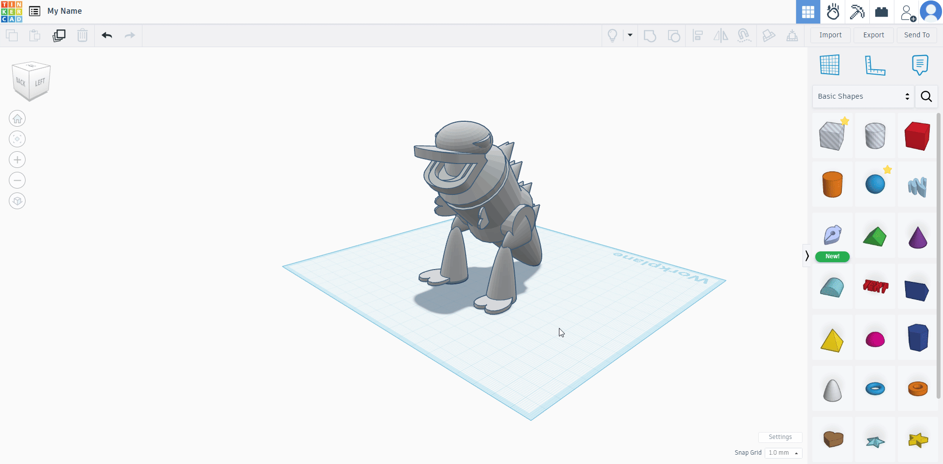Click the design title My Name
Viewport: 943px width, 464px height.
[64, 11]
